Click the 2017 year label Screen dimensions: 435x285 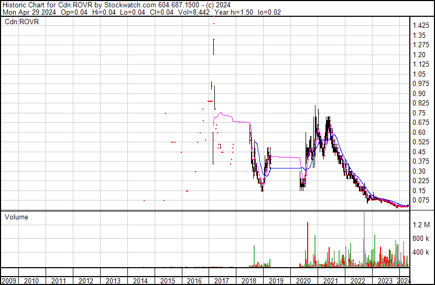point(222,281)
